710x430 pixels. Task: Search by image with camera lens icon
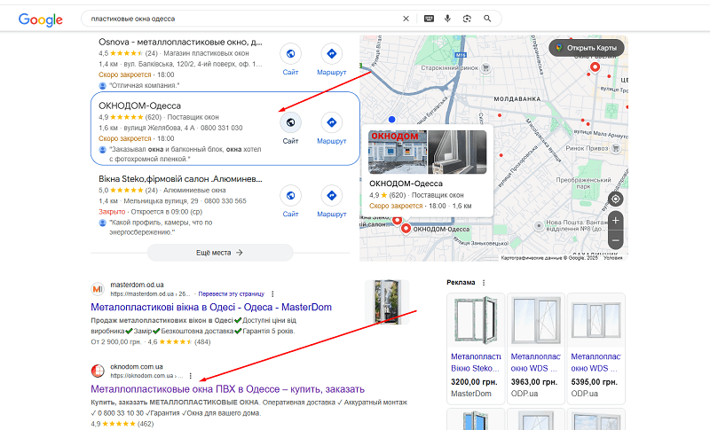tap(467, 19)
